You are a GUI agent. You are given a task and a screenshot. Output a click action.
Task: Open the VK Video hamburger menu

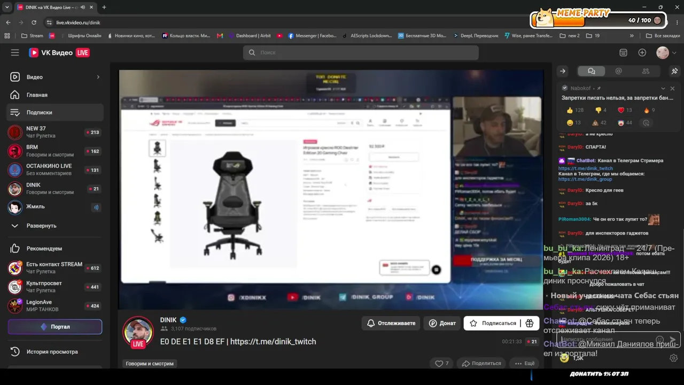15,52
